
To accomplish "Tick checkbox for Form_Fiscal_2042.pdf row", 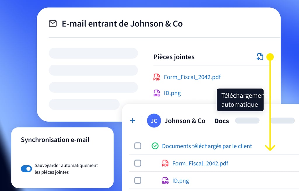I will pos(138,163).
